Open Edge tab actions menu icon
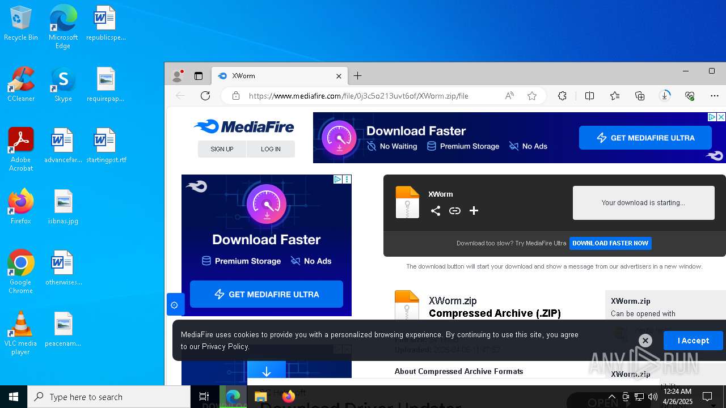This screenshot has width=726, height=408. coord(199,76)
